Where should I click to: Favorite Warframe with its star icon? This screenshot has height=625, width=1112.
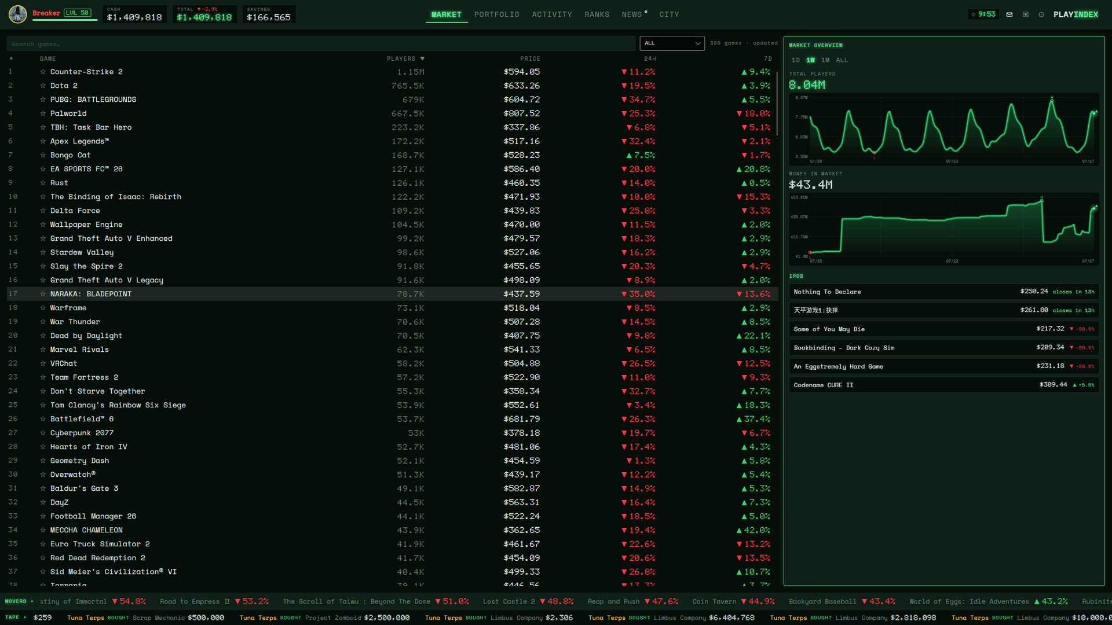43,308
